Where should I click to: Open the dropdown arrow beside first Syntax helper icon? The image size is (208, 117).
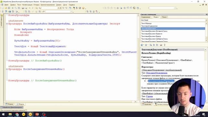point(144,45)
